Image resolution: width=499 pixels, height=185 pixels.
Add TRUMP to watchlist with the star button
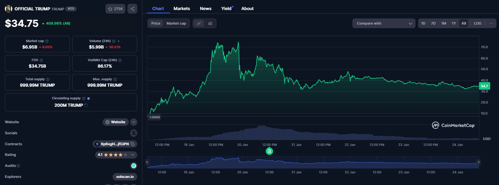[115, 9]
